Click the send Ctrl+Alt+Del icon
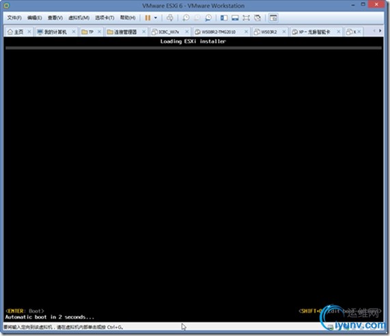The height and width of the screenshot is (336, 390). (170, 18)
